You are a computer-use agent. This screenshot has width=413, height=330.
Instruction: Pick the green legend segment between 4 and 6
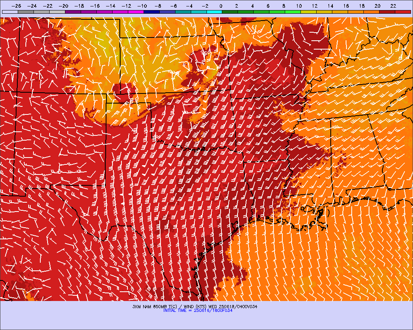coord(261,12)
